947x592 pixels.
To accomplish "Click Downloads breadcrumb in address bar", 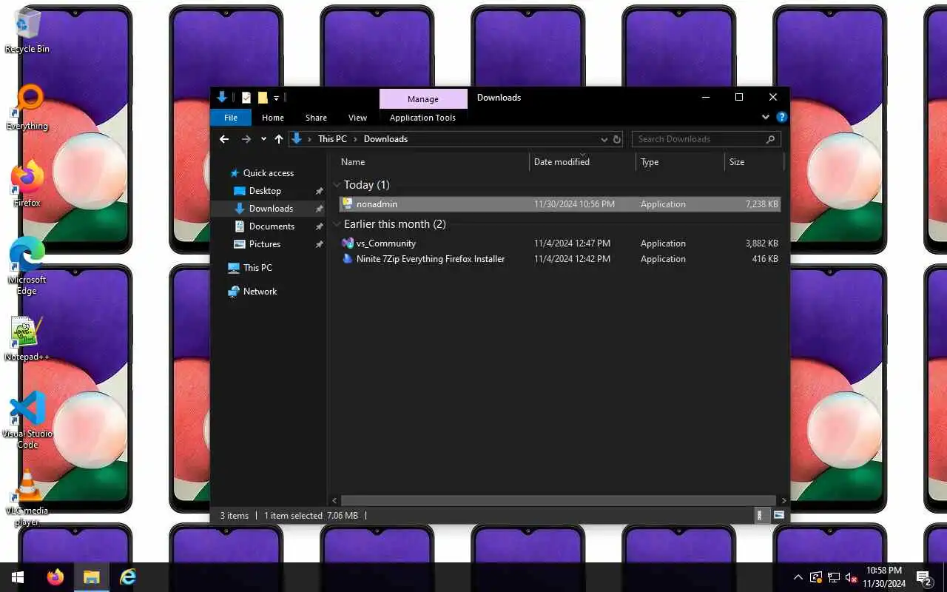I will point(385,139).
